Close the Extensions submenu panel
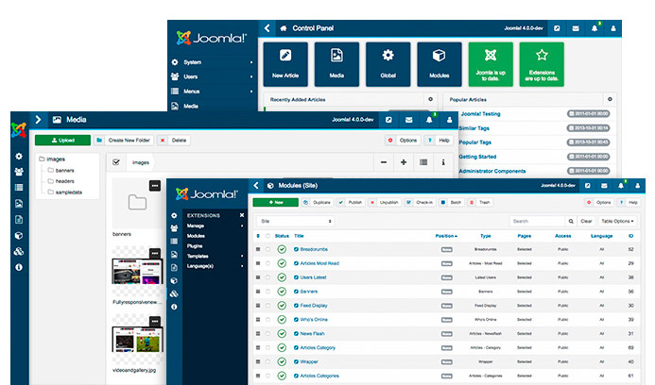Viewport: 655px width, 385px height. click(x=241, y=215)
